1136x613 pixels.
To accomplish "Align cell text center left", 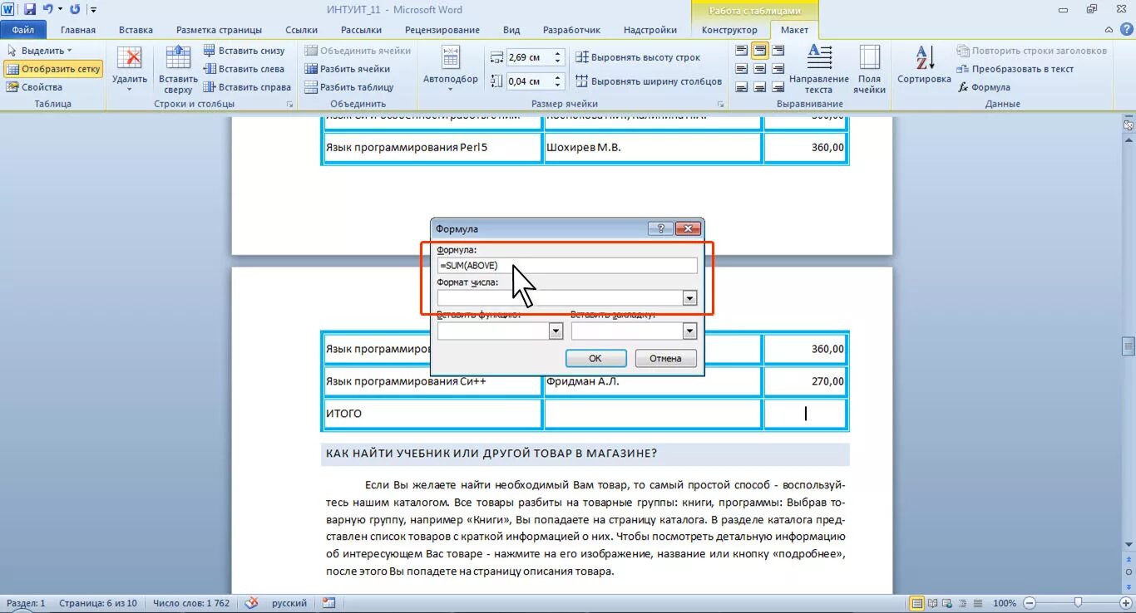I will [741, 69].
